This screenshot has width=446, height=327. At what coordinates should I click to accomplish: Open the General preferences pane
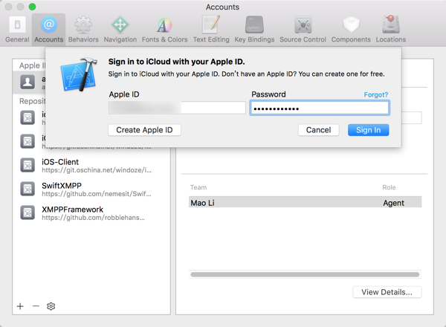[17, 30]
